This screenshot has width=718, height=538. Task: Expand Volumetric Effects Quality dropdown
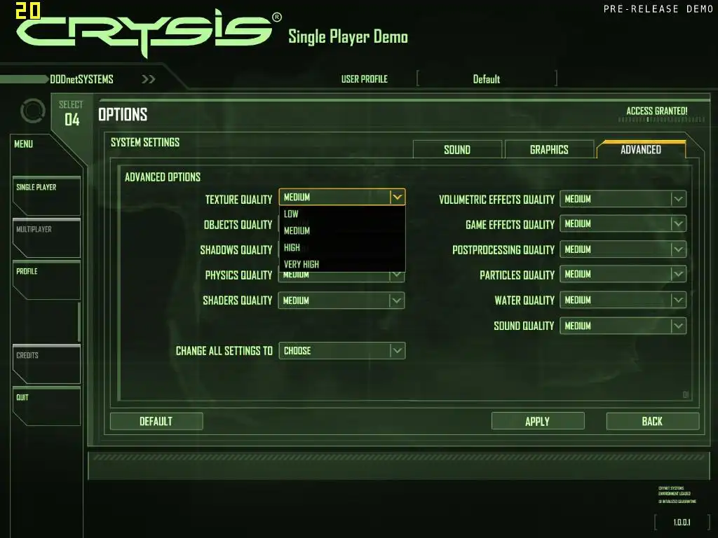point(623,199)
